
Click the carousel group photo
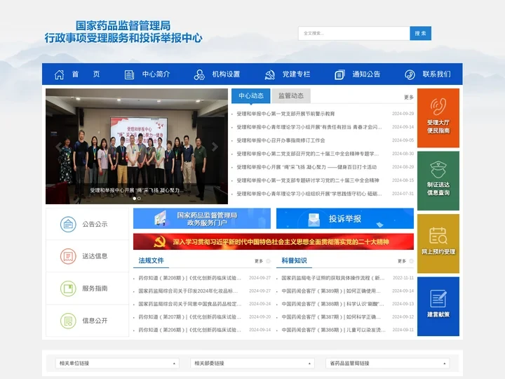coord(137,146)
